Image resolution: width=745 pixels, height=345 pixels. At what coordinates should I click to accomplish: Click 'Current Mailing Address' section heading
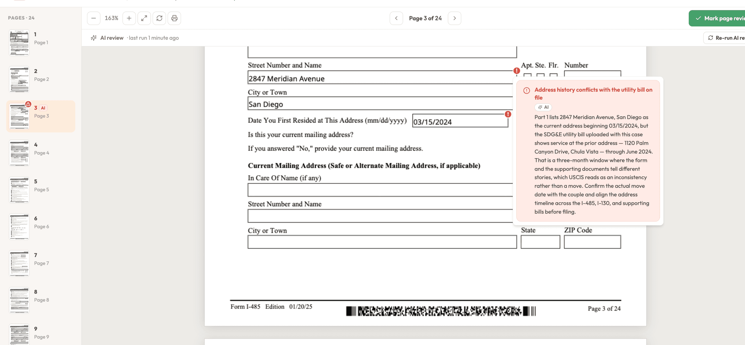[364, 166]
